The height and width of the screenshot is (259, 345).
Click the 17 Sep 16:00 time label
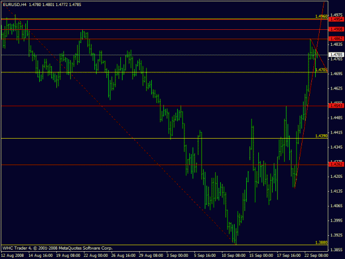pos(289,256)
